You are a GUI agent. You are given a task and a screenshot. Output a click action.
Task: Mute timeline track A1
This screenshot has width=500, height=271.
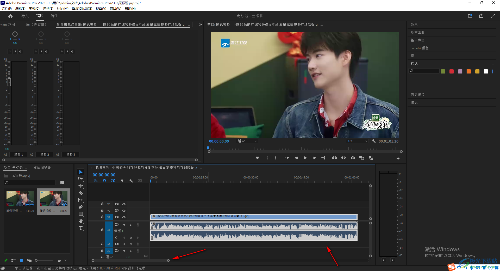point(124,225)
